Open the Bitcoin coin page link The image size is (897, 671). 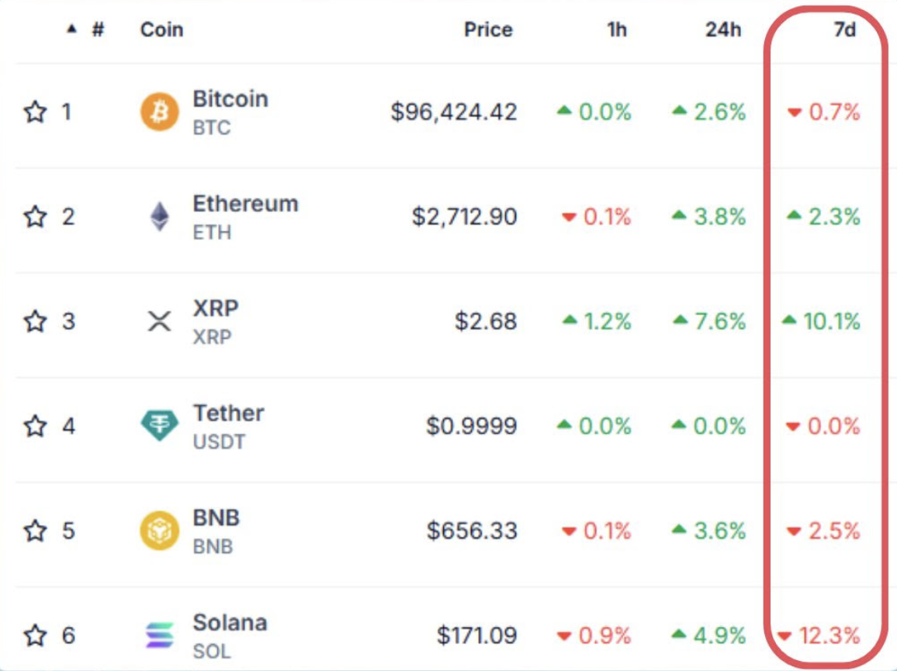click(230, 99)
